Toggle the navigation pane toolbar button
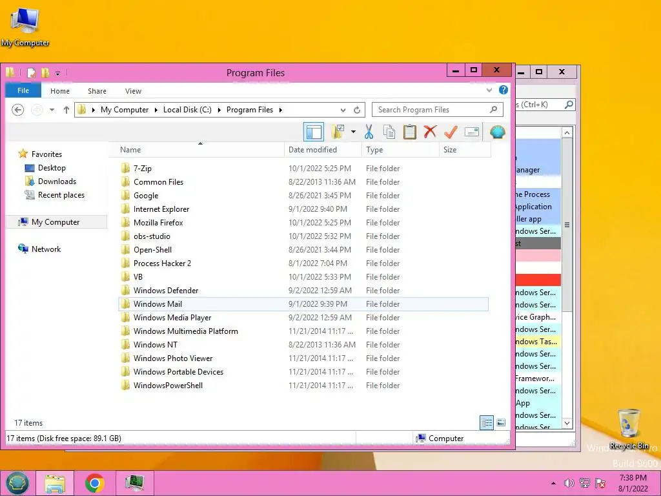Screen dimensions: 661x496 314,132
